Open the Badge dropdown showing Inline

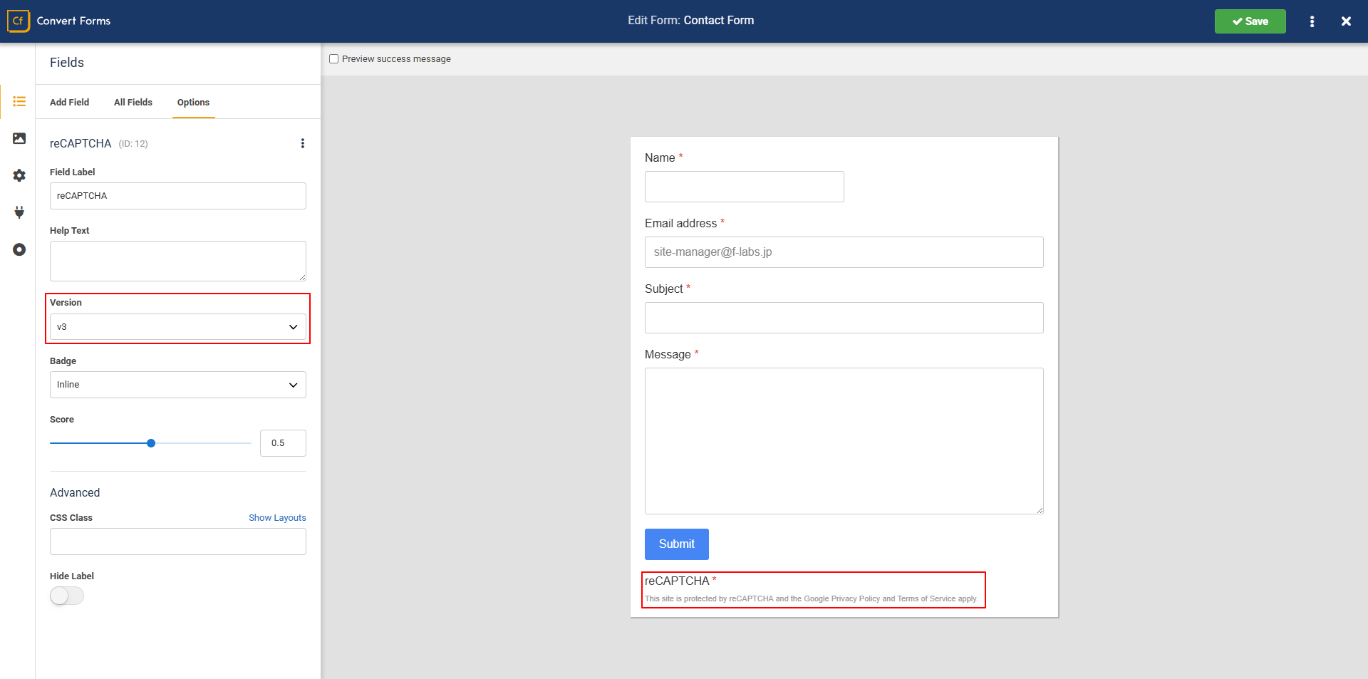[177, 385]
